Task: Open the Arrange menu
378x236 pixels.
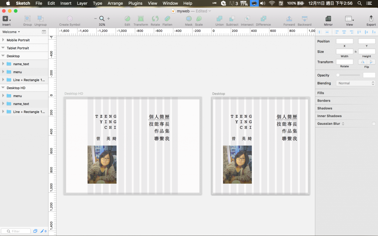Action: pyautogui.click(x=115, y=3)
